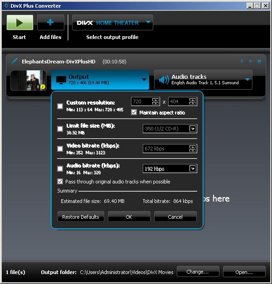This screenshot has height=284, width=272.
Task: Click the DivX Plus Converter title bar icon
Action: [x=6, y=6]
